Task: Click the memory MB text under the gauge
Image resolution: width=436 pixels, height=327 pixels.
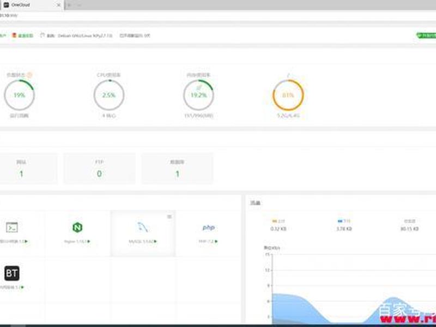Action: click(x=198, y=116)
